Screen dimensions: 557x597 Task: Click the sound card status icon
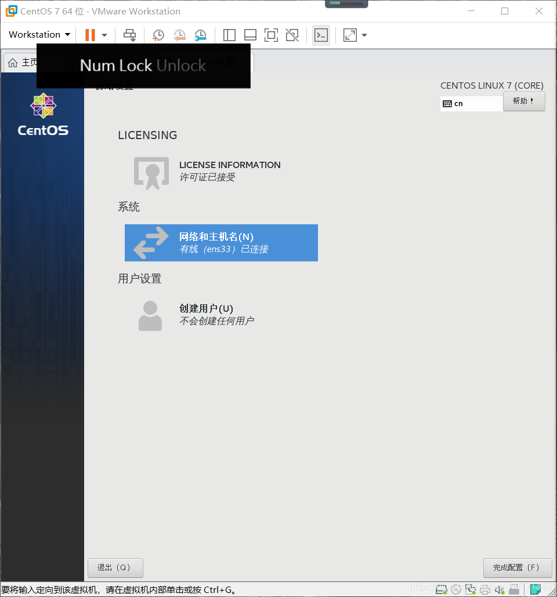500,590
